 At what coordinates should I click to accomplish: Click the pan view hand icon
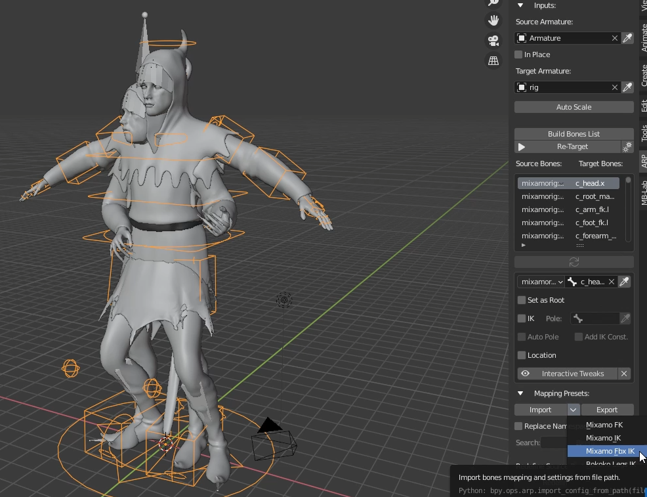point(493,20)
